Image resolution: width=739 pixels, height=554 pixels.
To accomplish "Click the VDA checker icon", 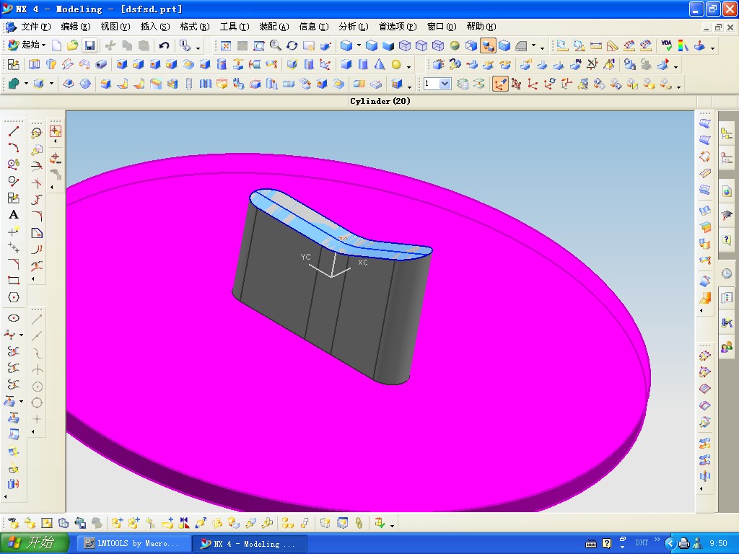I will point(666,45).
